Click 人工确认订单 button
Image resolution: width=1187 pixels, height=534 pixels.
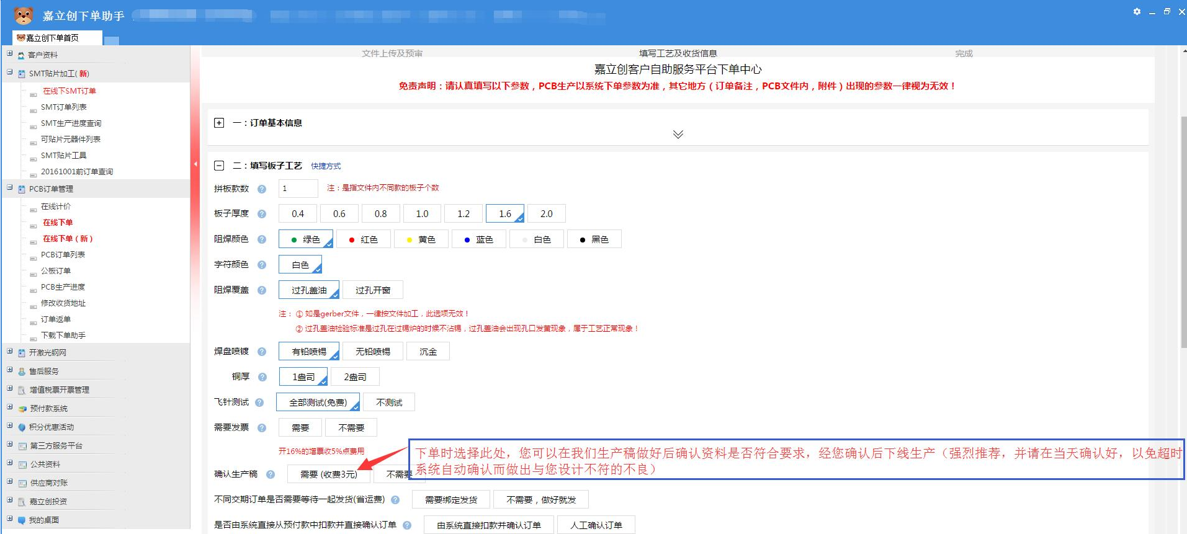click(596, 525)
